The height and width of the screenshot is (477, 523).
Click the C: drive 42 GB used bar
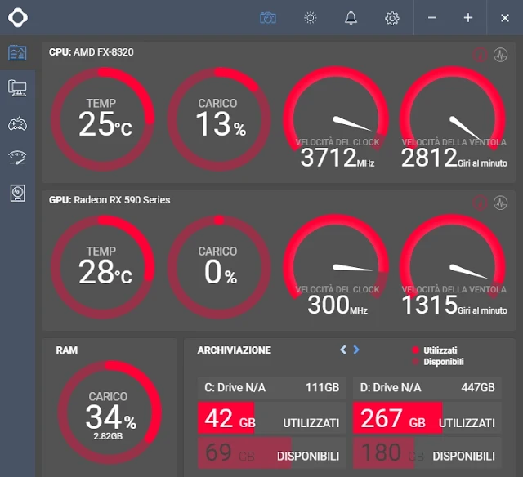[272, 418]
